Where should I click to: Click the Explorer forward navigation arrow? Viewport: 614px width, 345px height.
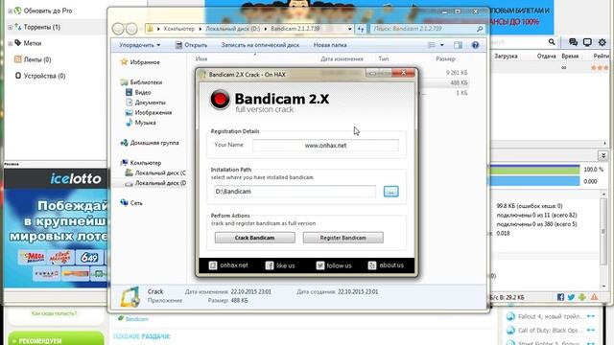(131, 29)
